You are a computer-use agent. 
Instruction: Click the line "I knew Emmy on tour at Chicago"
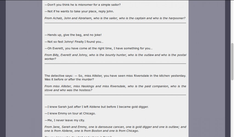[x=70, y=113]
